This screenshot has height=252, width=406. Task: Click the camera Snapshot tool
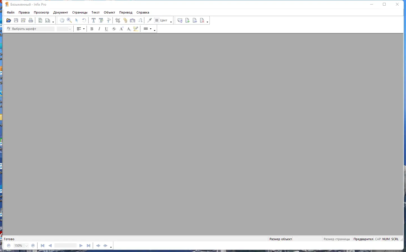click(133, 21)
